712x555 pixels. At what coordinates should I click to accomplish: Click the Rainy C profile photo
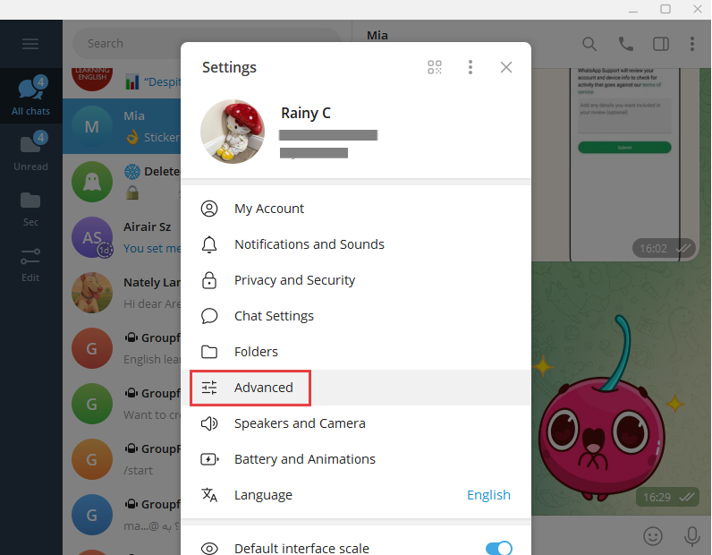point(233,132)
